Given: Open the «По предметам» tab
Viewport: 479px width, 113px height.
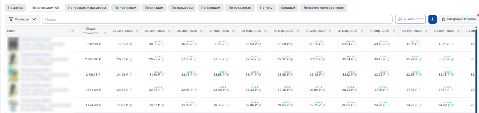Looking at the screenshot, I should 240,7.
